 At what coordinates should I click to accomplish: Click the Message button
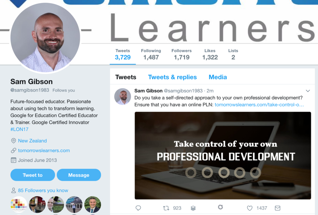(79, 175)
